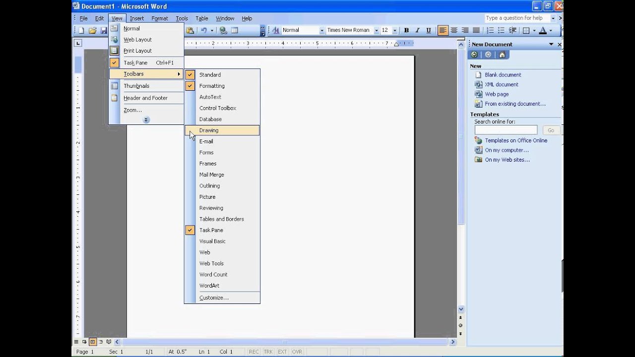Click the Numbering list icon
This screenshot has width=635, height=357.
coord(490,30)
